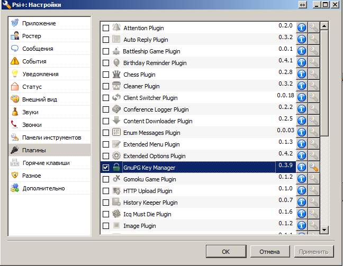Go to the Сообщения section
The height and width of the screenshot is (266, 343).
click(50, 49)
